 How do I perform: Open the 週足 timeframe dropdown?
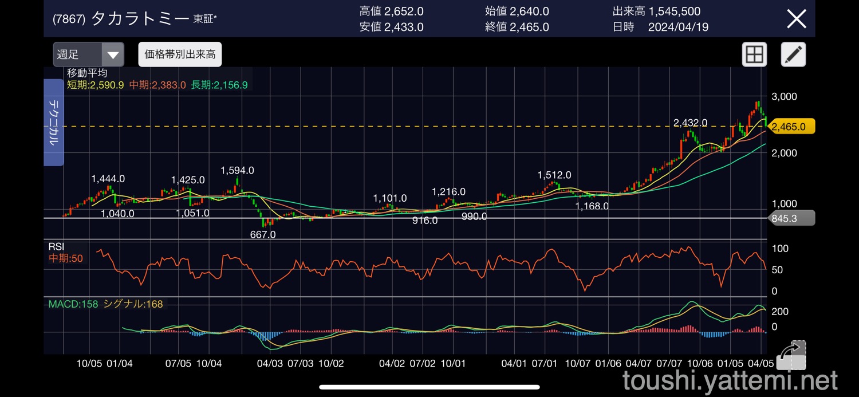pyautogui.click(x=89, y=55)
